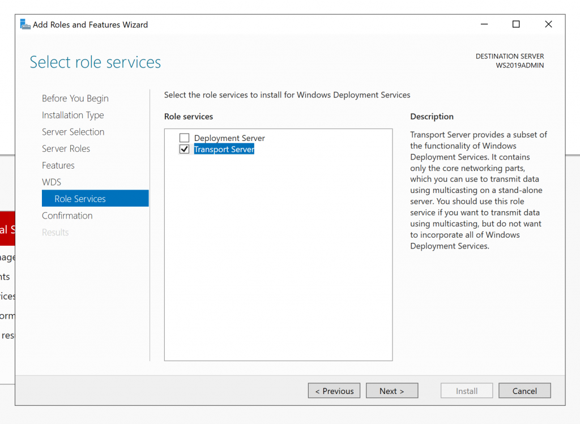Select the Transport Server role service label
The width and height of the screenshot is (580, 424).
pos(224,149)
